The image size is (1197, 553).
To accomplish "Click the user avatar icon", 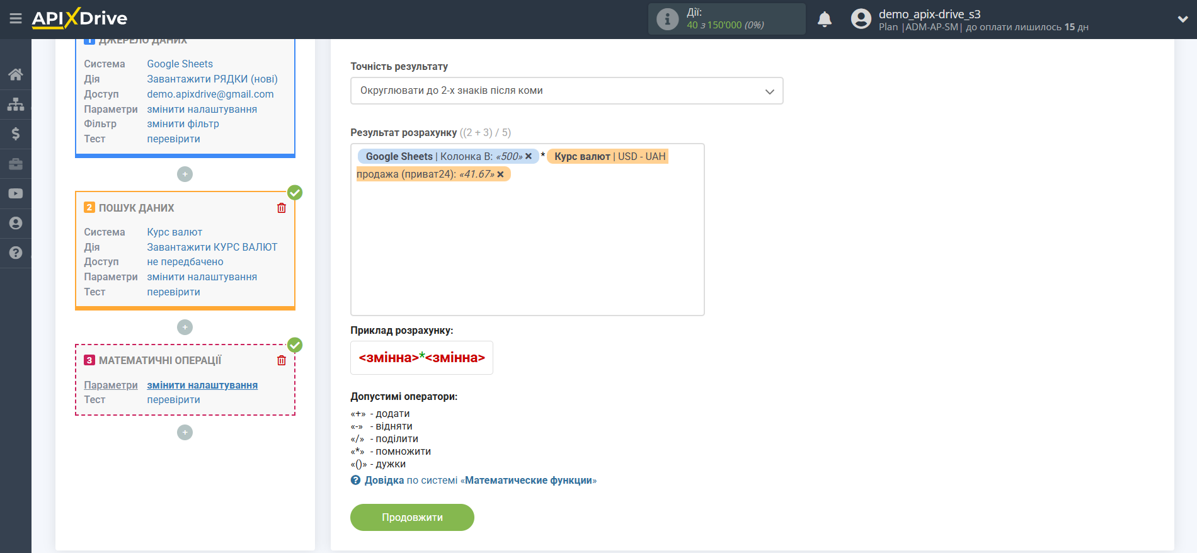I will (x=861, y=19).
